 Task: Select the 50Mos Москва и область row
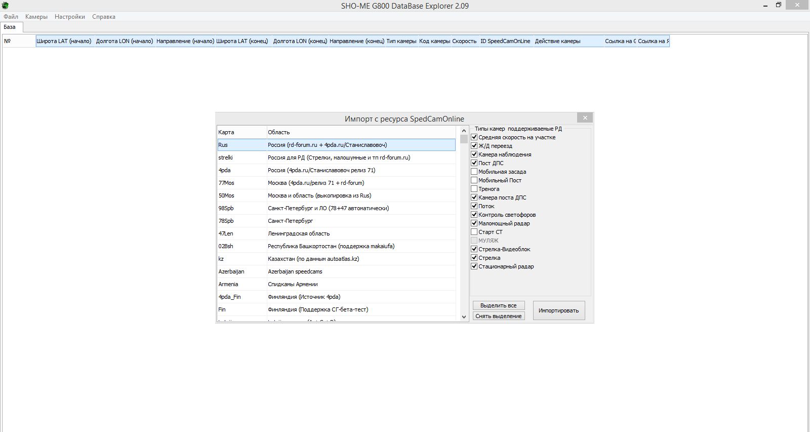point(336,195)
